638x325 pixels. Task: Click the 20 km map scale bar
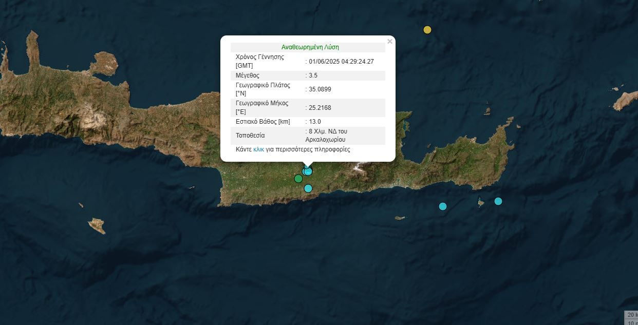[631, 315]
